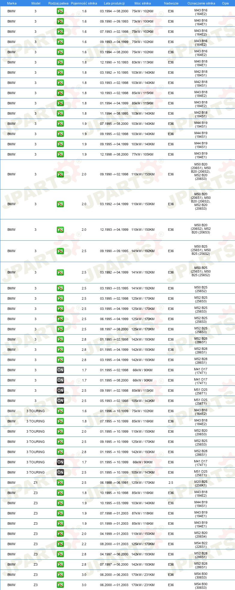Click the Oznaczenie silnika column header
The image size is (235, 590).
pyautogui.click(x=201, y=3)
